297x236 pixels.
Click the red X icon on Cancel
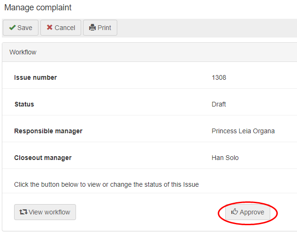pos(49,28)
